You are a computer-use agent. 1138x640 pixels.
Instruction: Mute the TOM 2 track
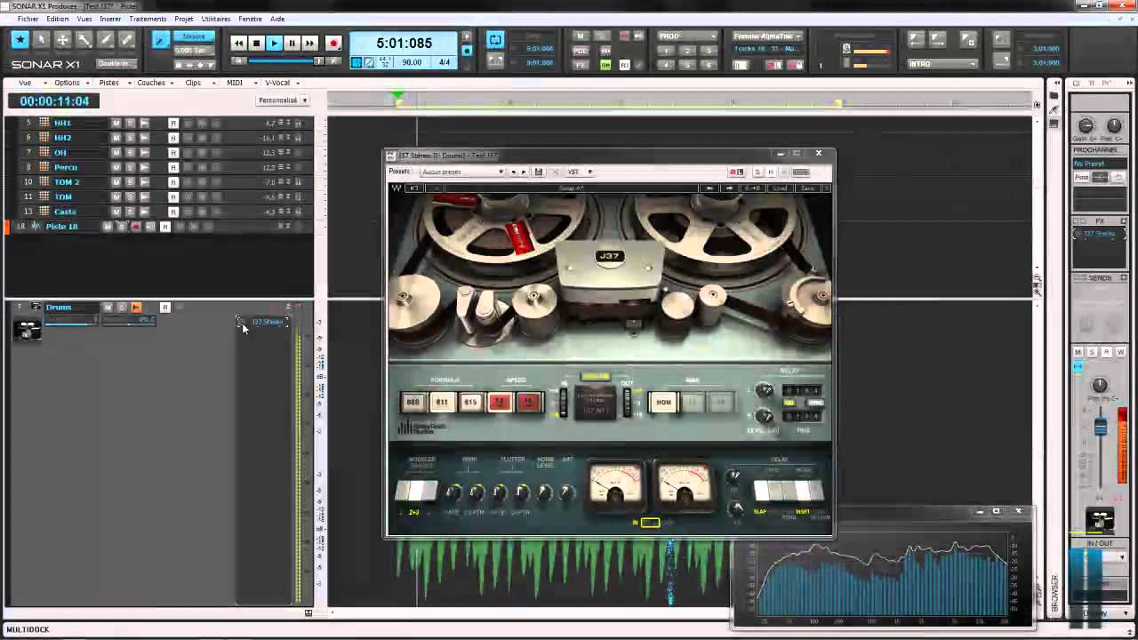(x=116, y=181)
